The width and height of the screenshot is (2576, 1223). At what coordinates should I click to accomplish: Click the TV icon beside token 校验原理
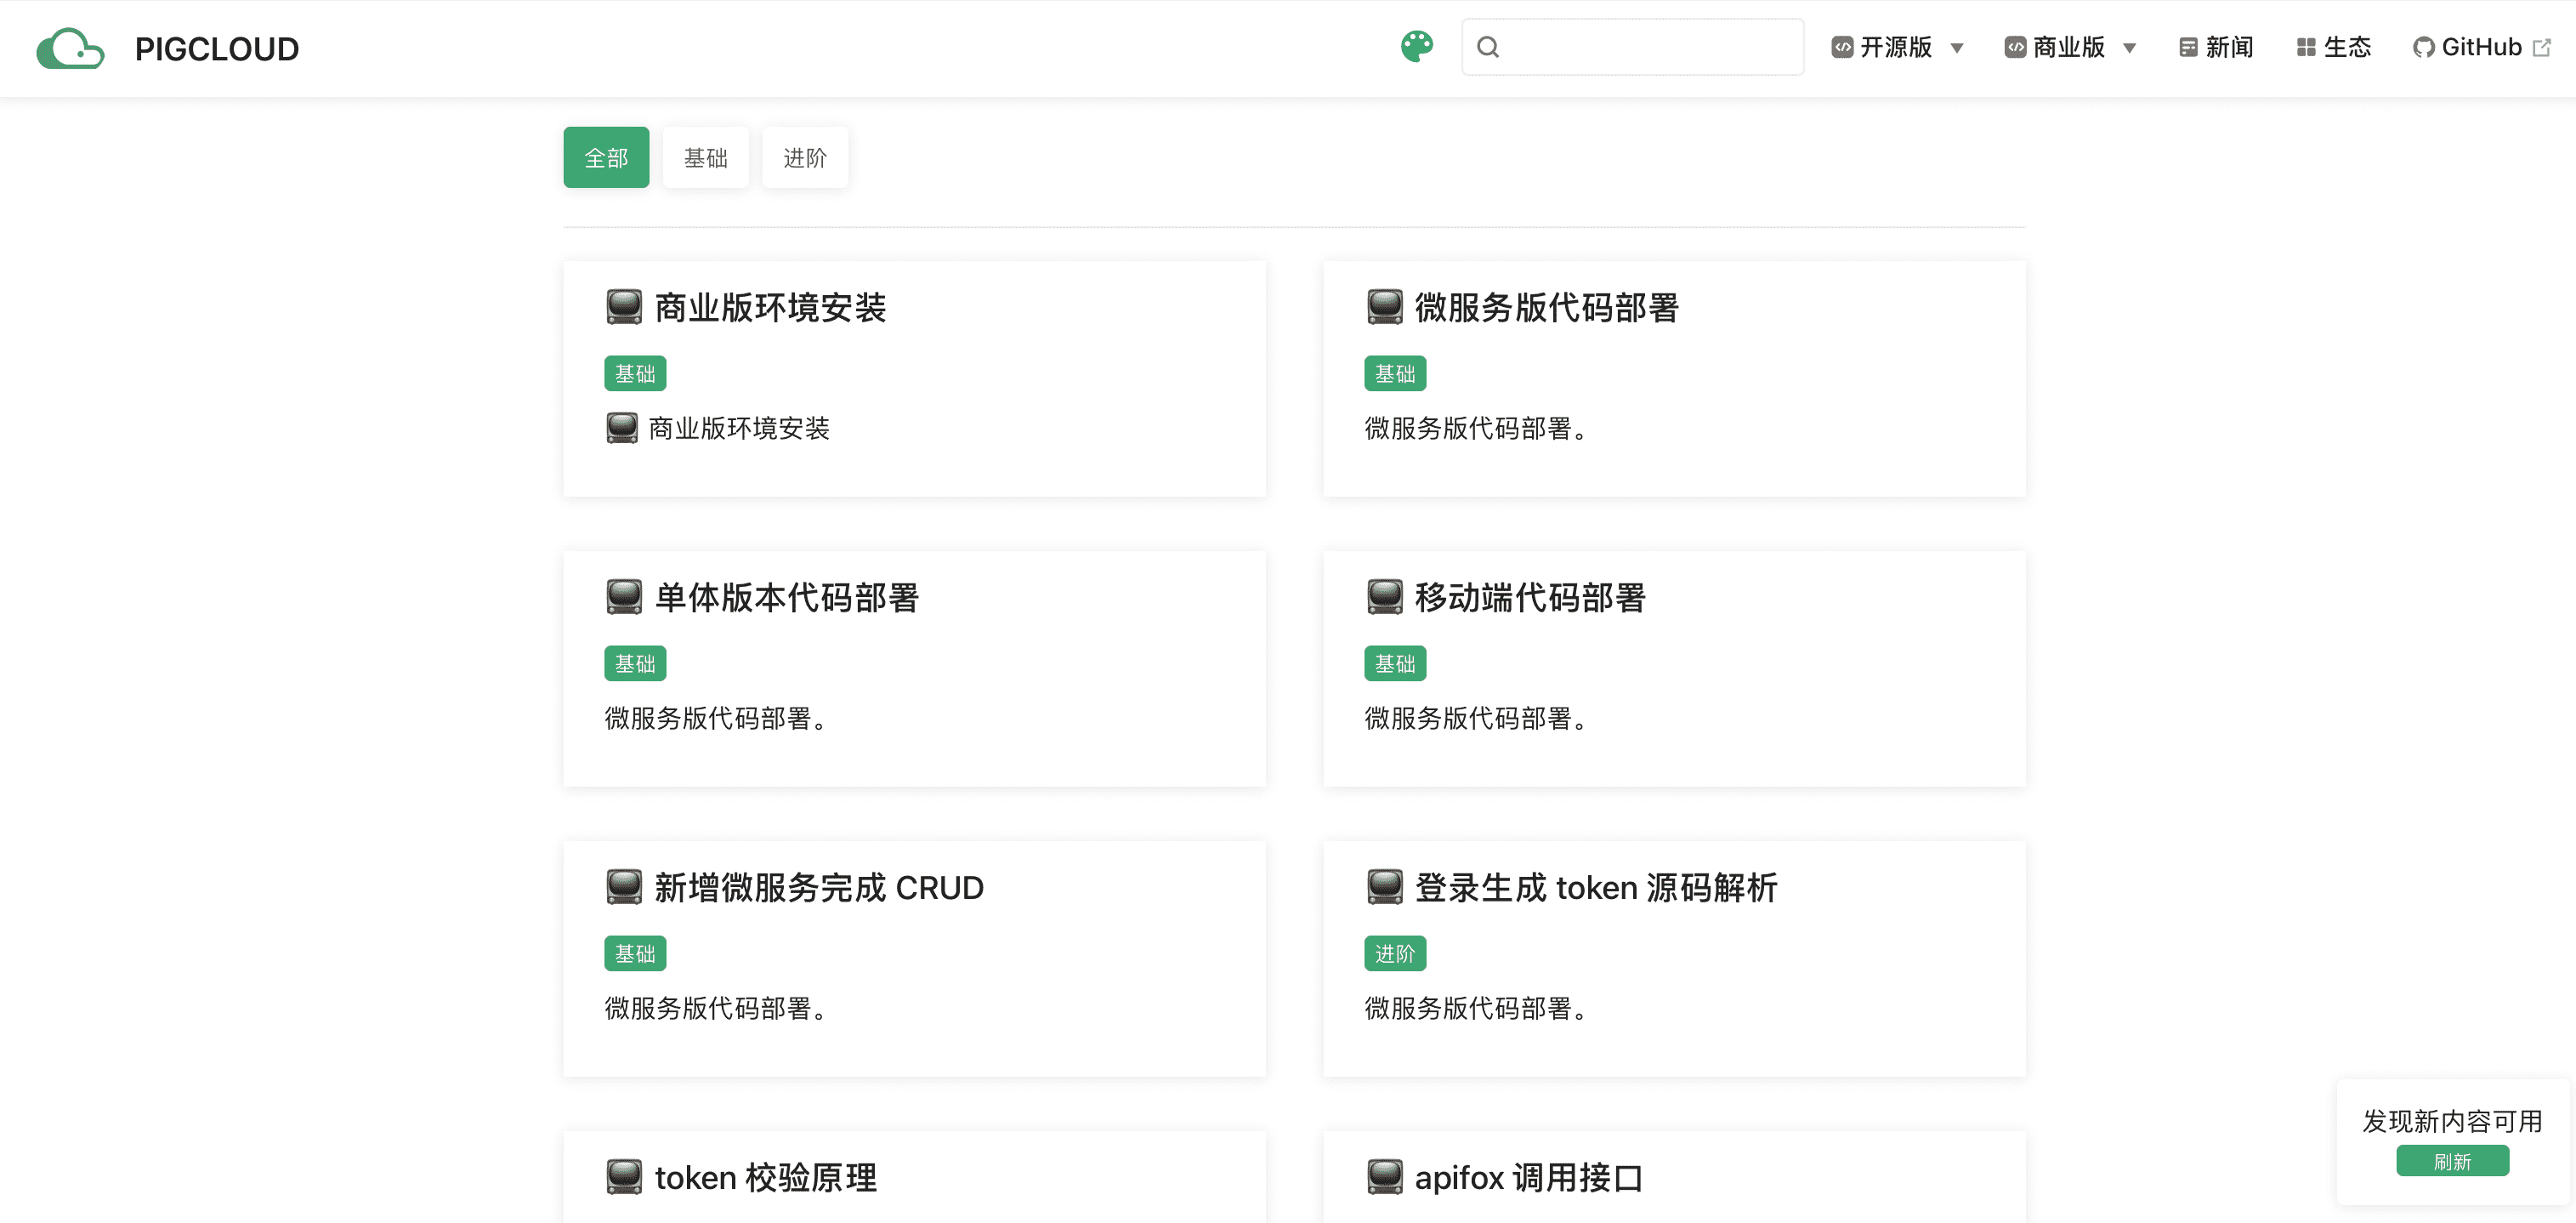(624, 1177)
